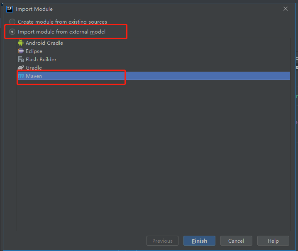Choose Gradle from the model list
Screen dimensions: 298x251
pyautogui.click(x=154, y=68)
